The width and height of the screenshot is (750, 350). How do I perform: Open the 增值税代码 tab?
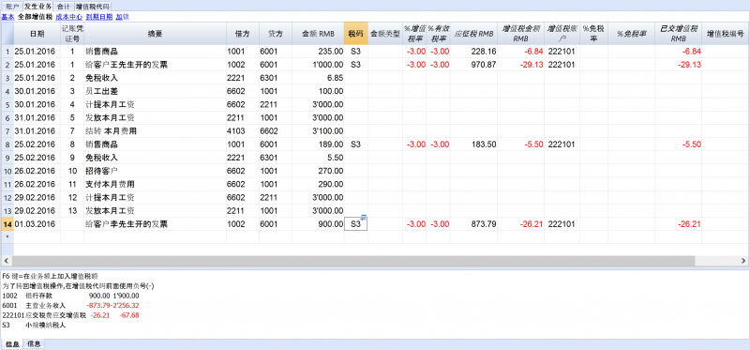coord(92,7)
